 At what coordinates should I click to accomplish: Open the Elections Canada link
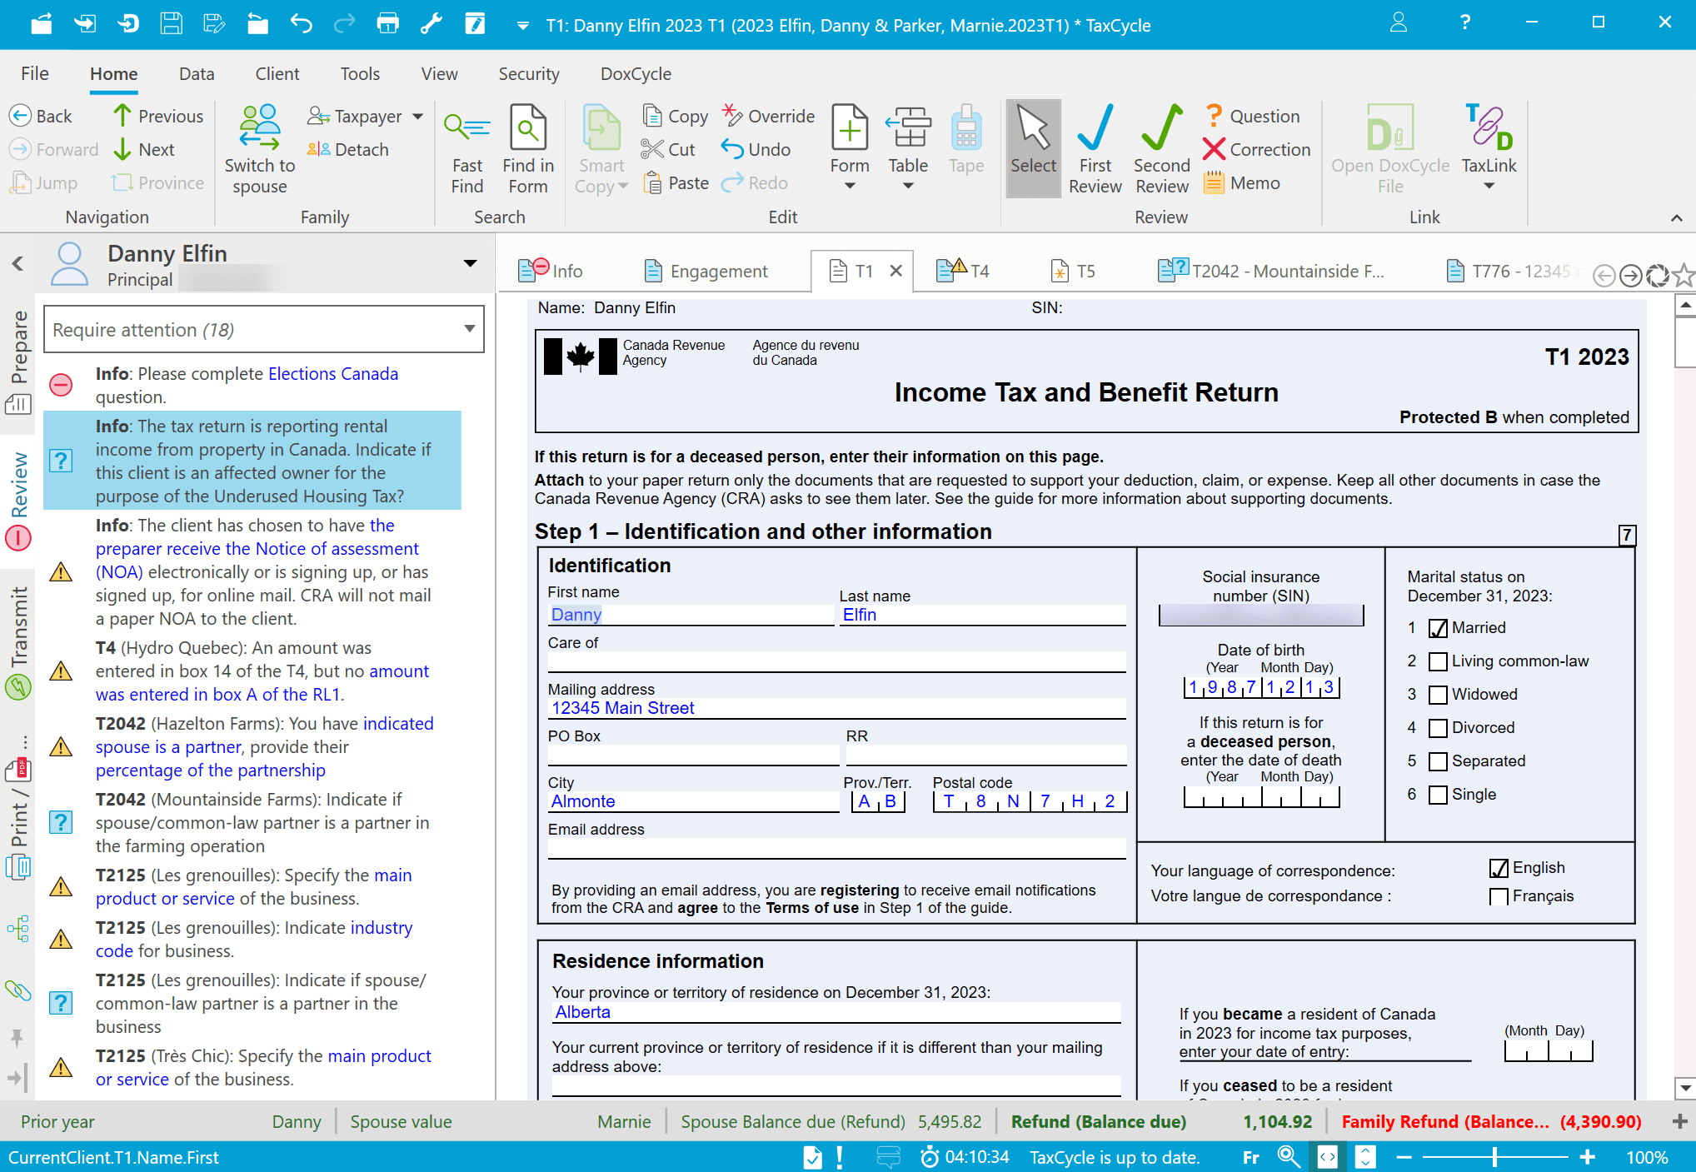coord(333,373)
